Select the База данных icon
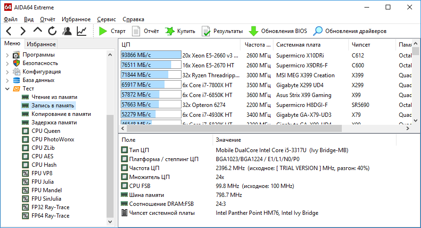Screen dimensions: 421x228 (x=17, y=80)
